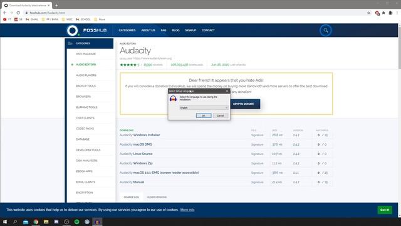Click the FossHub circular logo icon

tap(73, 31)
